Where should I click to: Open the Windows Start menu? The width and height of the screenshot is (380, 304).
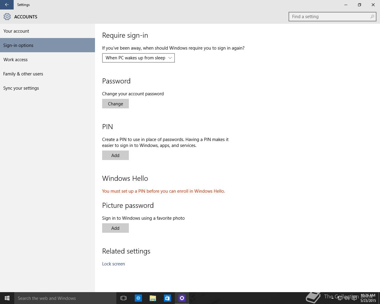pos(7,298)
